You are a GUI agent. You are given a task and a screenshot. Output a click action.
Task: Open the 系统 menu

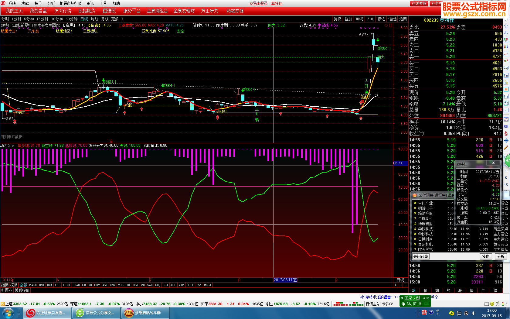pos(12,3)
